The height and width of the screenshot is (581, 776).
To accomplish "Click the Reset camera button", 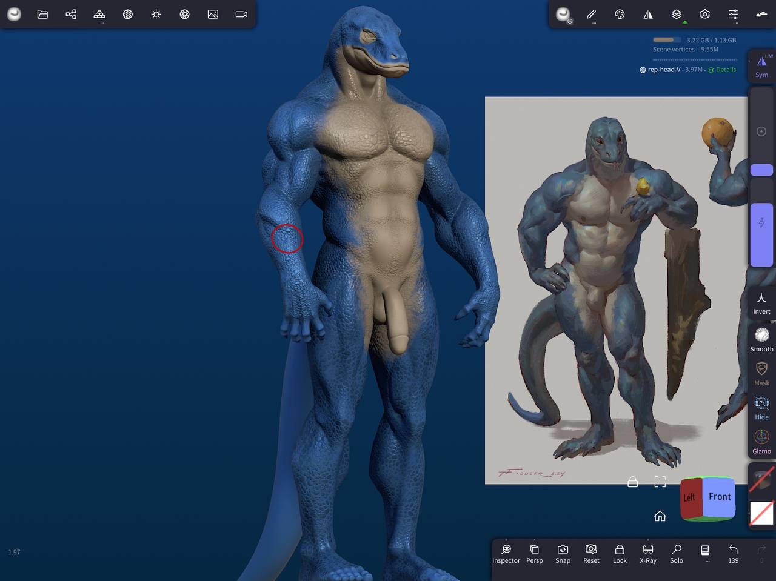I will coord(591,553).
